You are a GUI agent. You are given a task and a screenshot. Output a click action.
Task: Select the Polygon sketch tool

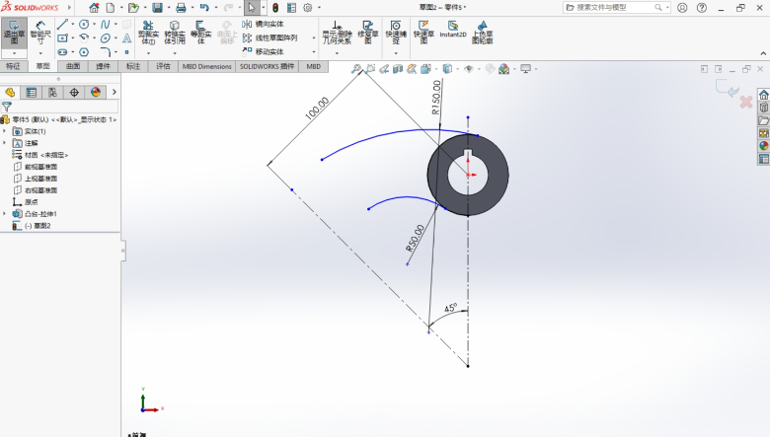coord(84,52)
